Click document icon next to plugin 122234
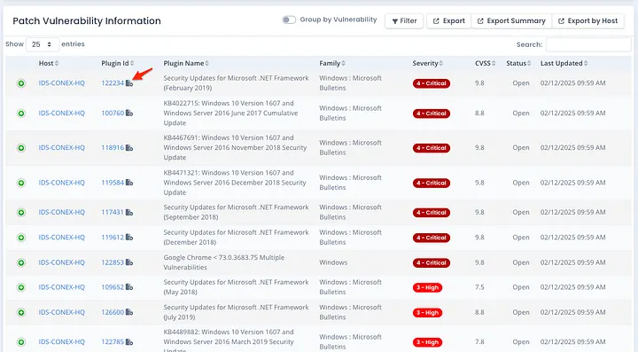This screenshot has width=638, height=352. [129, 83]
